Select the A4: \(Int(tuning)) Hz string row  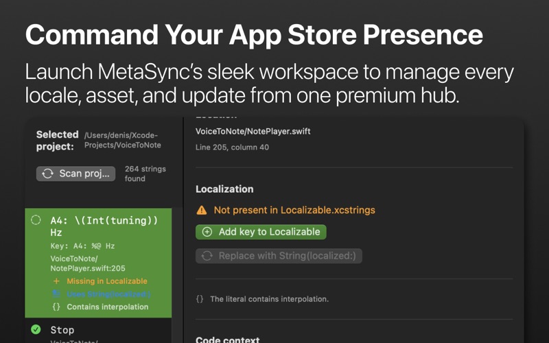(x=98, y=263)
